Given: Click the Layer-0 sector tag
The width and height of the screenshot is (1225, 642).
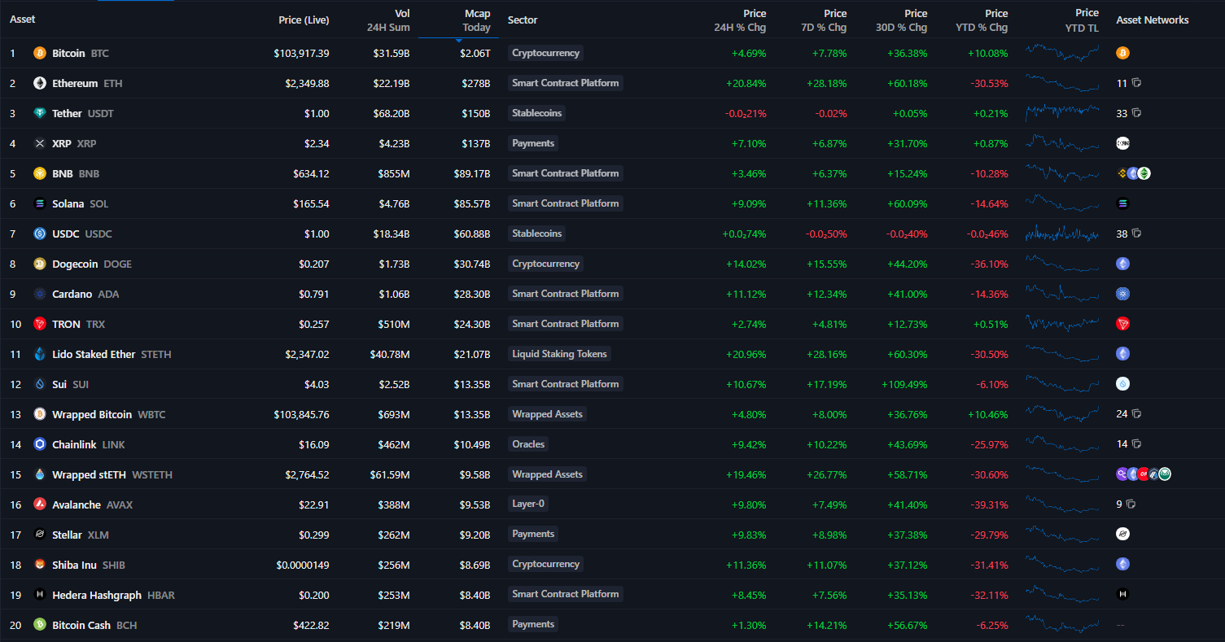Looking at the screenshot, I should [528, 504].
